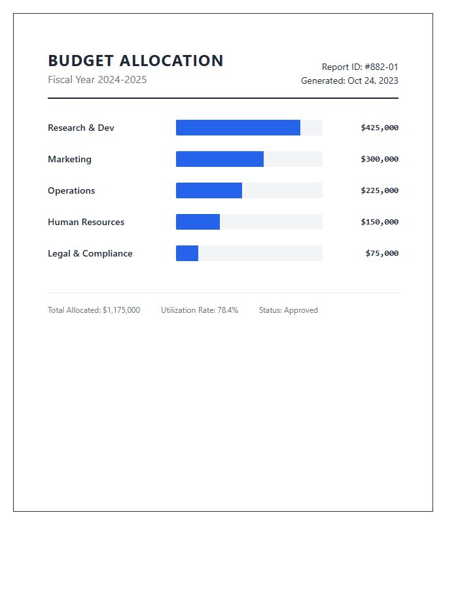The image size is (458, 589).
Task: Click the Report ID #882-01 text
Action: pyautogui.click(x=360, y=67)
